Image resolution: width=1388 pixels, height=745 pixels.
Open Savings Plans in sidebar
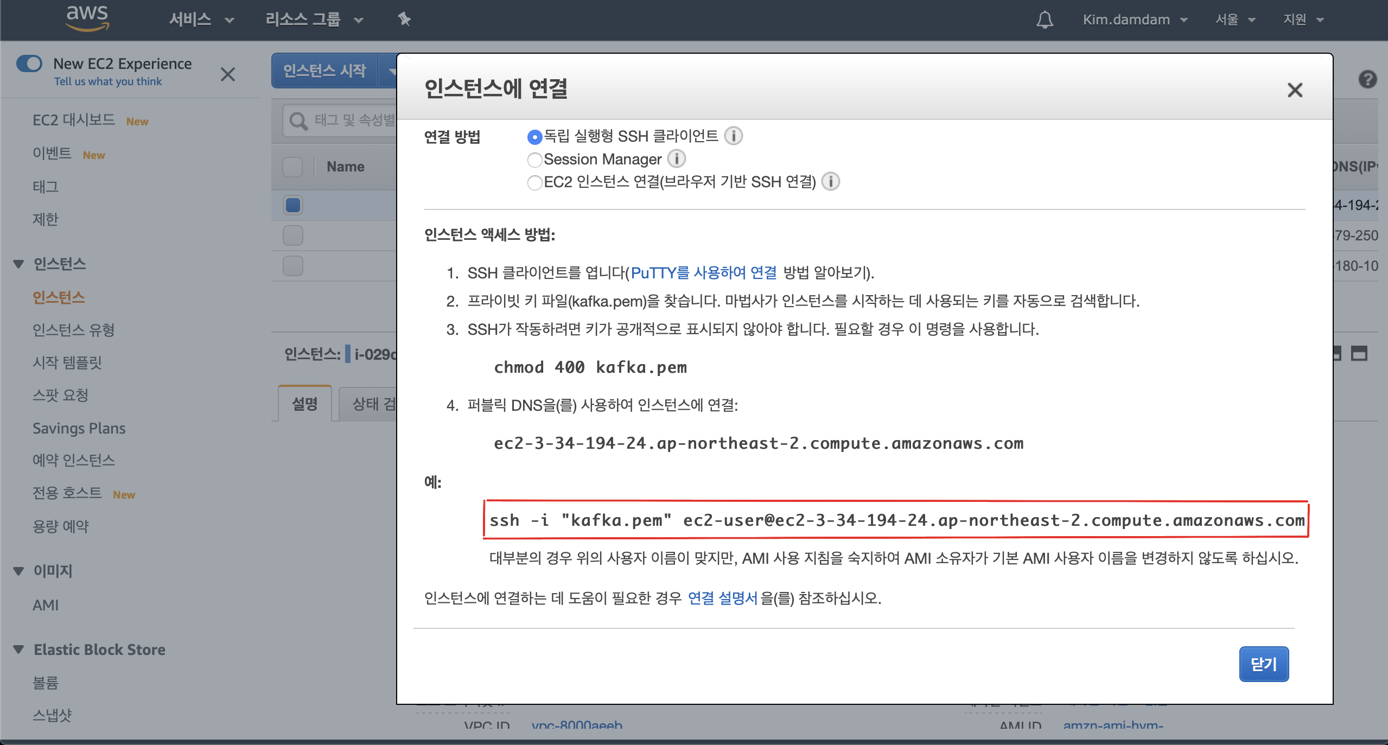pos(79,428)
